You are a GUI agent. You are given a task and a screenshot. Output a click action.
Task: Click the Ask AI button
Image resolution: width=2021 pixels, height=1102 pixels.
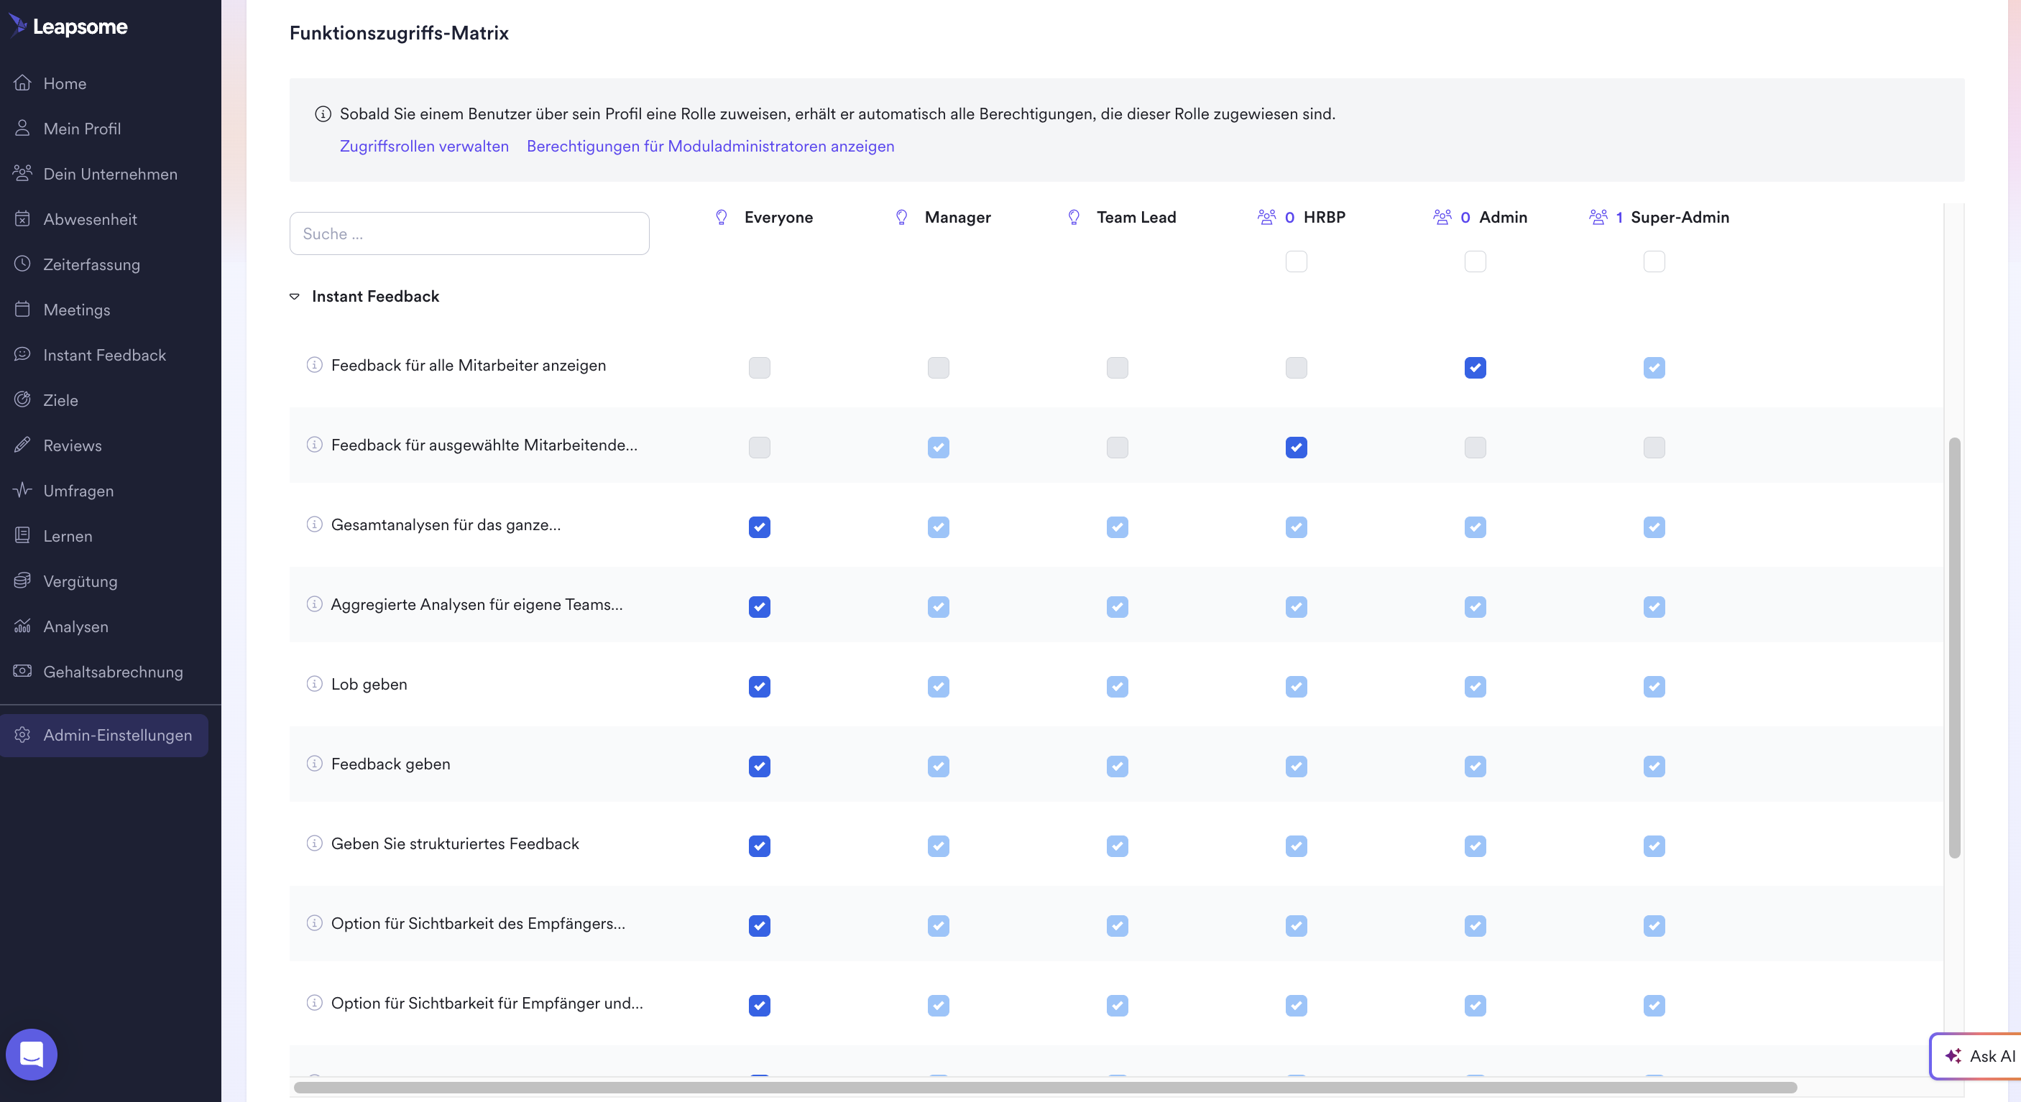coord(1977,1056)
